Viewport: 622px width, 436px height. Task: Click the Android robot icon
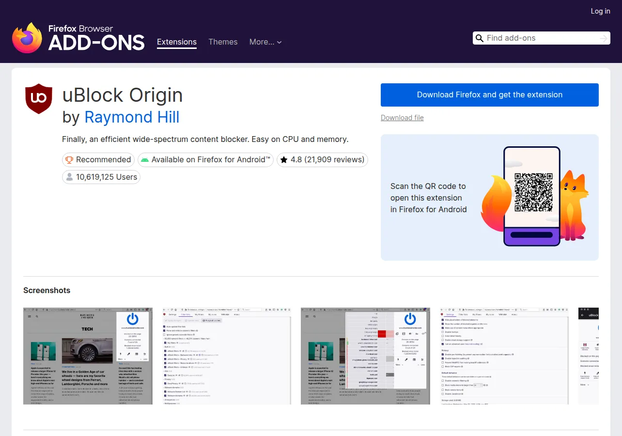pos(145,159)
